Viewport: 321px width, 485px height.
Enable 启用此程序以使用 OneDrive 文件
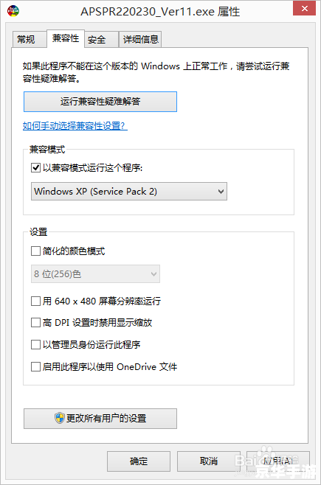coord(35,367)
